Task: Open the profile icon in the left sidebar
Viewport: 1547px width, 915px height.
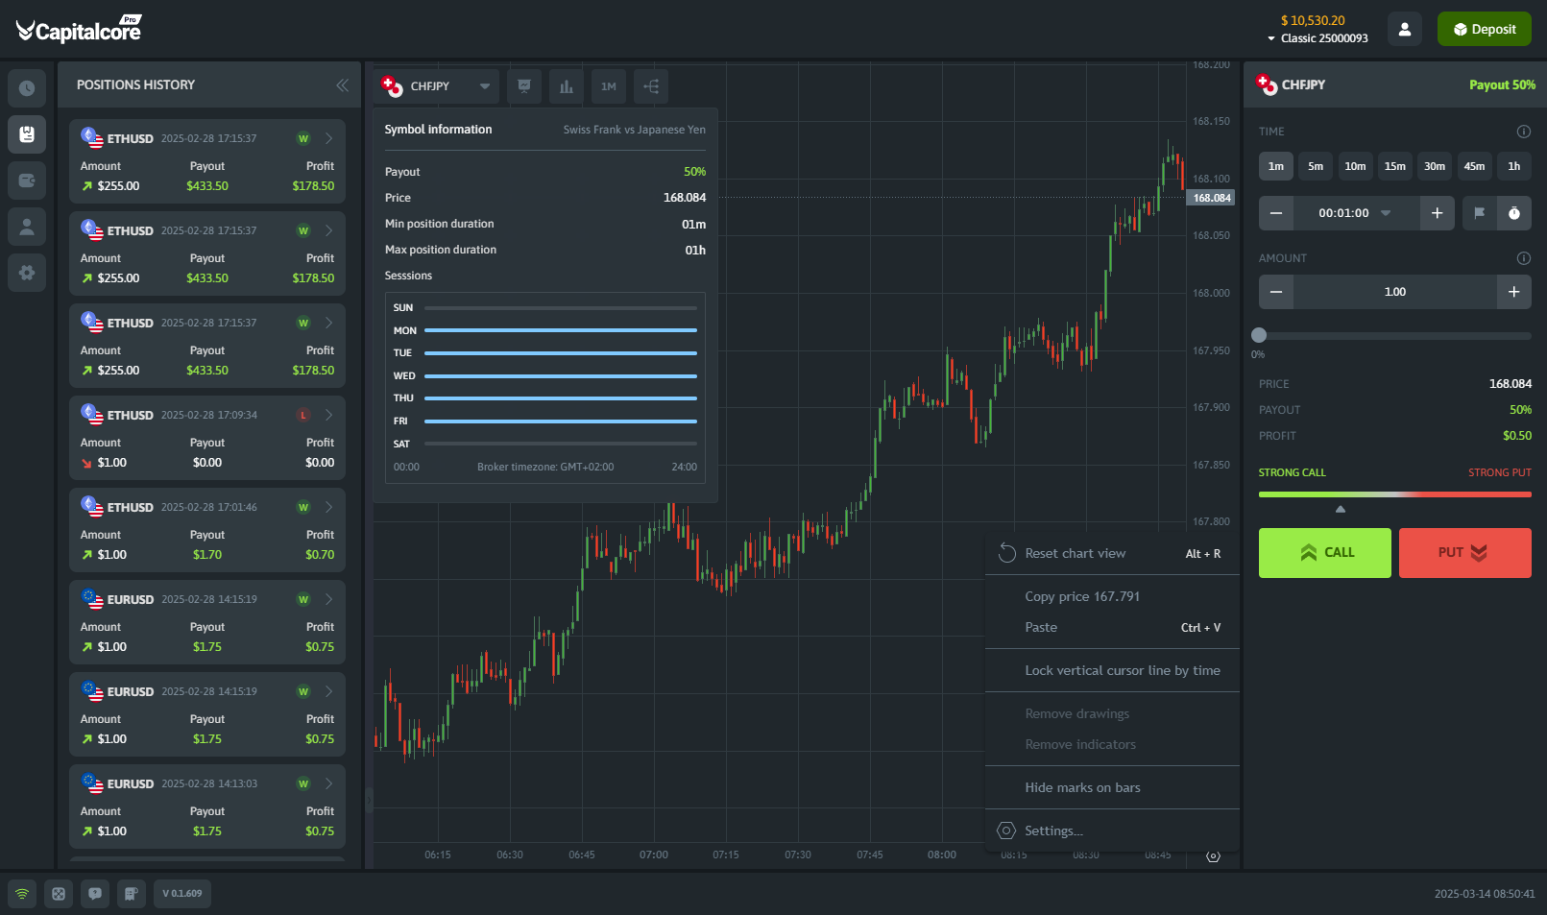Action: (x=27, y=227)
